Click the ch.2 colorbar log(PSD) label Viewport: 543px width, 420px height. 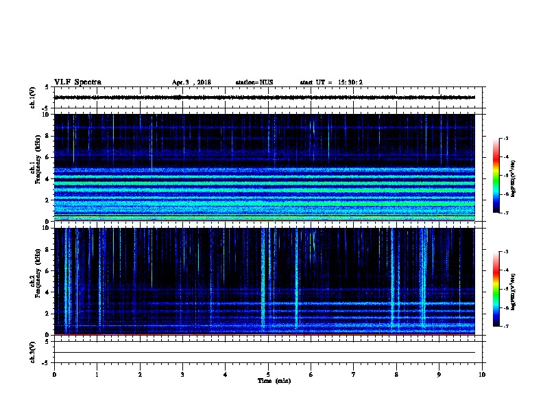click(x=513, y=292)
